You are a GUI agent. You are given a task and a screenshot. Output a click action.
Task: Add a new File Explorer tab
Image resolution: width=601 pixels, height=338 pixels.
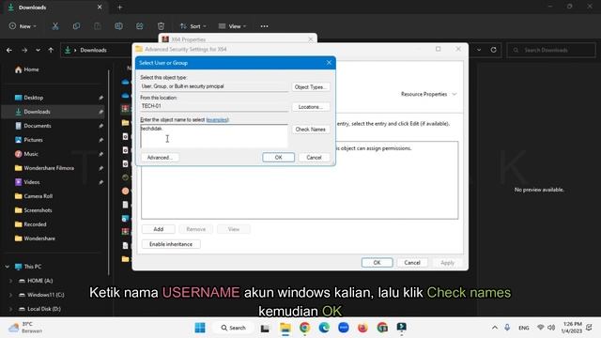(x=119, y=8)
